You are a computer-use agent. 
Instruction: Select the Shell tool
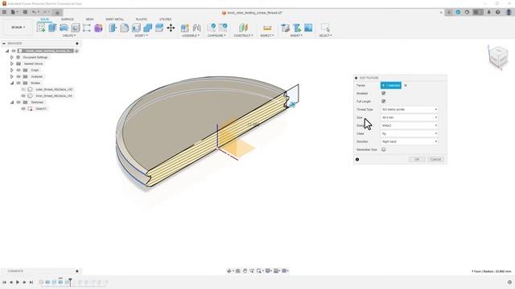click(136, 28)
